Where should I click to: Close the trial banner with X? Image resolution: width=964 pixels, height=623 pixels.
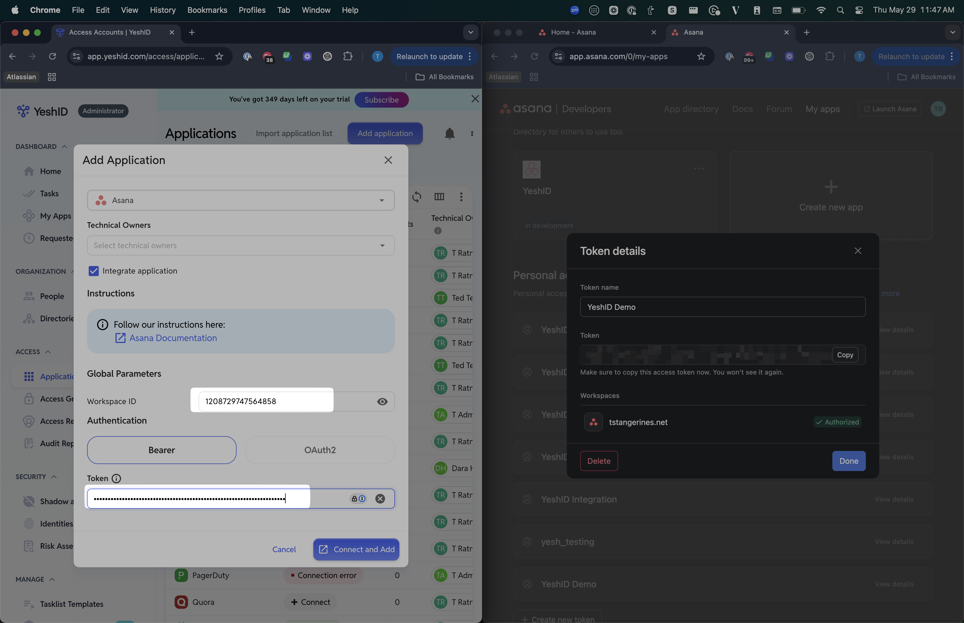coord(475,99)
